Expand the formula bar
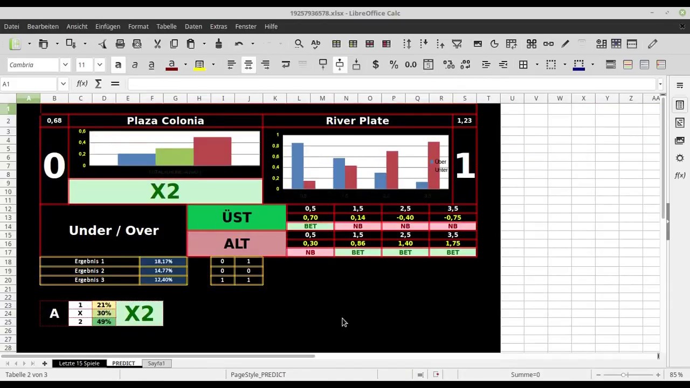 tap(660, 84)
